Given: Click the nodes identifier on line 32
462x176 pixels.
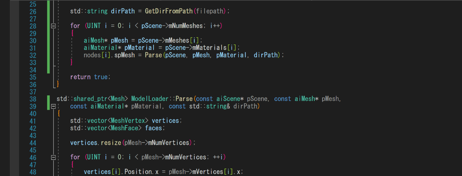Looking at the screenshot, I should pyautogui.click(x=92, y=55).
